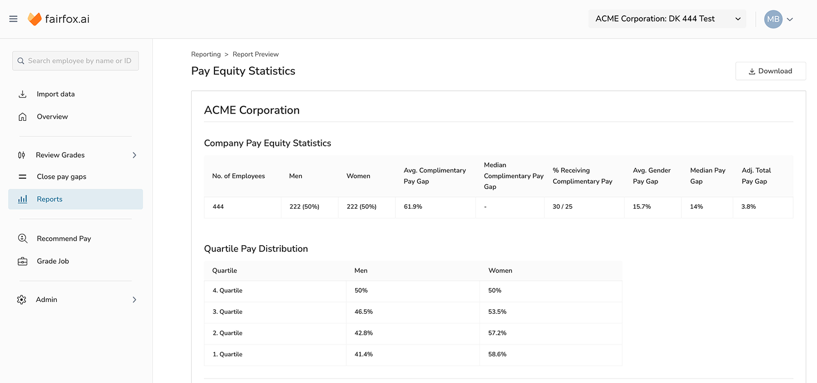Click the 3. Quartile row label

tap(228, 312)
